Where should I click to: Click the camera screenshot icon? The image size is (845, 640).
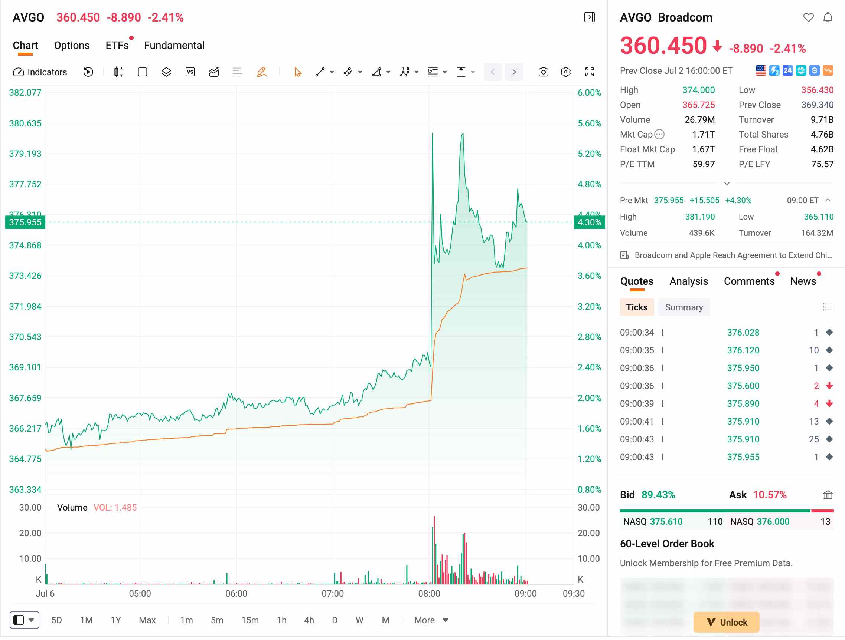(x=543, y=72)
